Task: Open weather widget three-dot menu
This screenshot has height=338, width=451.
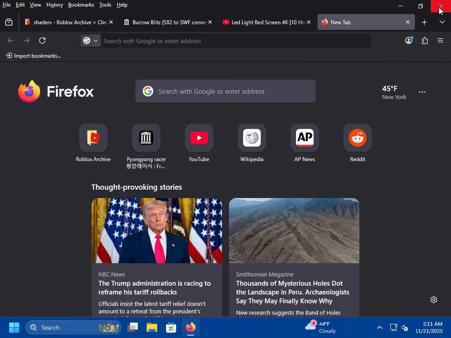Action: [422, 92]
